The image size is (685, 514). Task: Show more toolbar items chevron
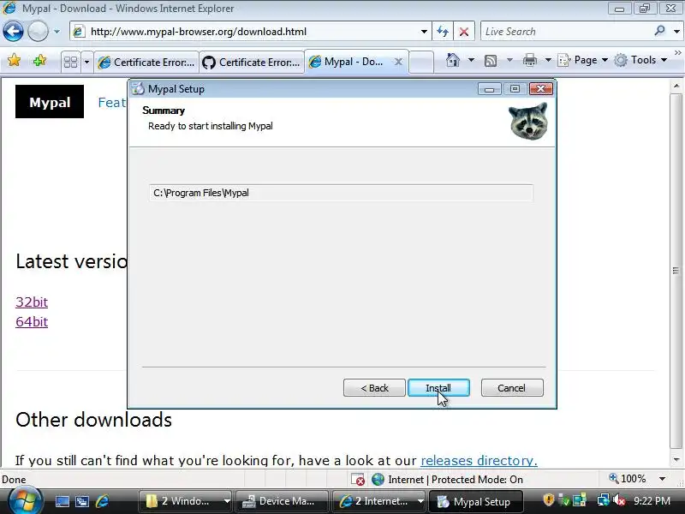click(x=678, y=53)
